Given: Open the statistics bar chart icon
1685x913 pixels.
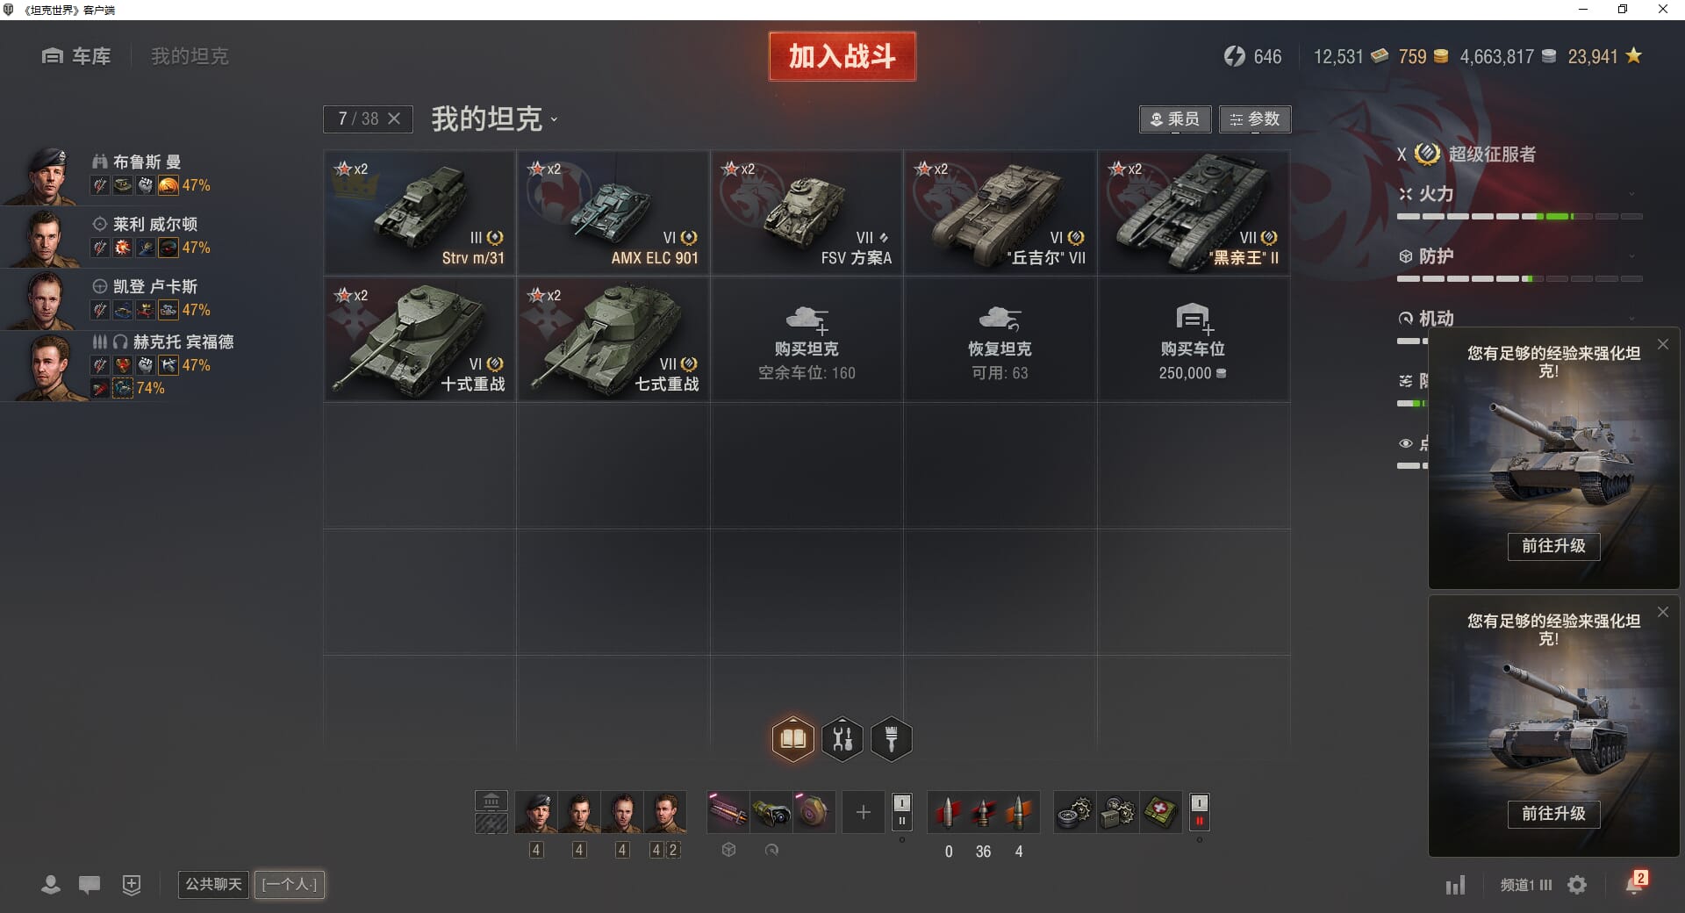Looking at the screenshot, I should [1455, 885].
